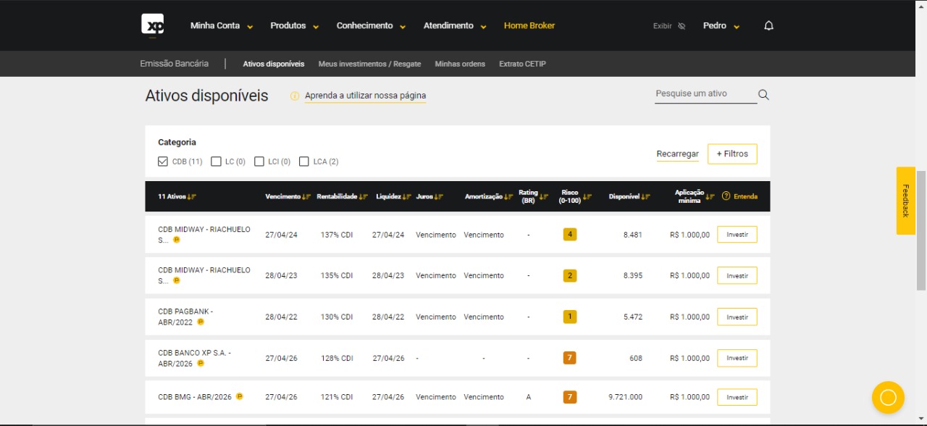Click the Entenda help question icon

(726, 196)
